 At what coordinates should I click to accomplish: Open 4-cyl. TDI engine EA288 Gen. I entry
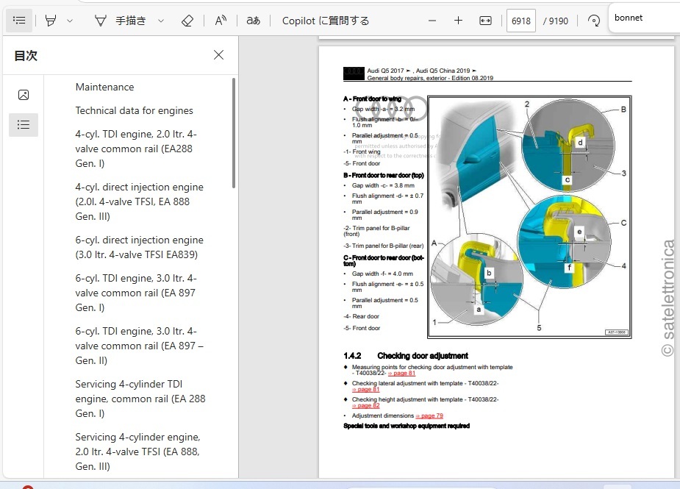pyautogui.click(x=136, y=149)
